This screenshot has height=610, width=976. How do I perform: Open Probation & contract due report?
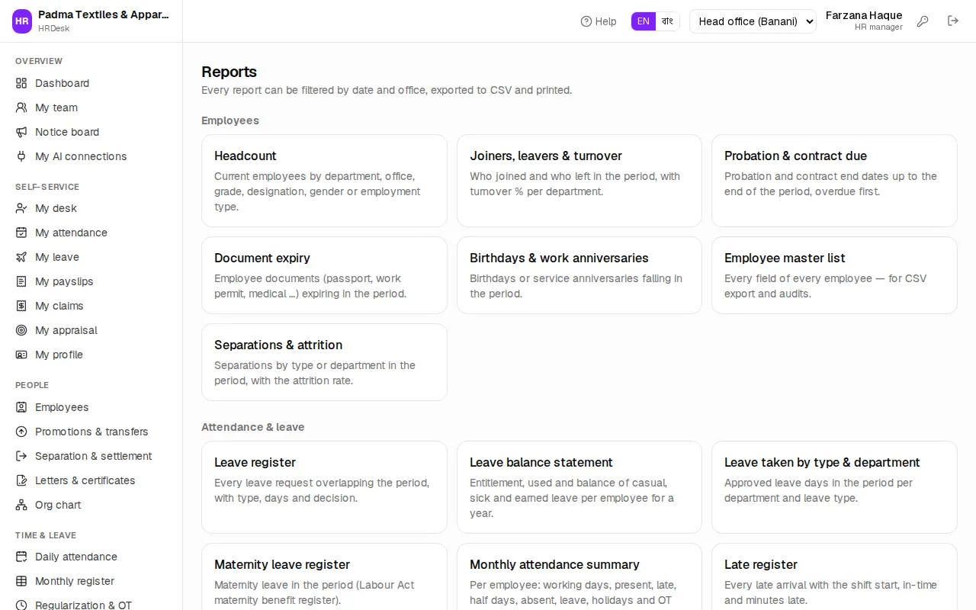click(x=834, y=181)
